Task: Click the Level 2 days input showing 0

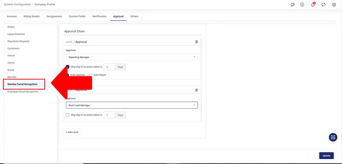Action: coord(110,115)
